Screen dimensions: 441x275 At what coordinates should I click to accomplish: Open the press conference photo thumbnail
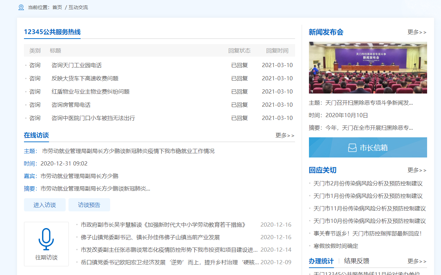coord(368,68)
